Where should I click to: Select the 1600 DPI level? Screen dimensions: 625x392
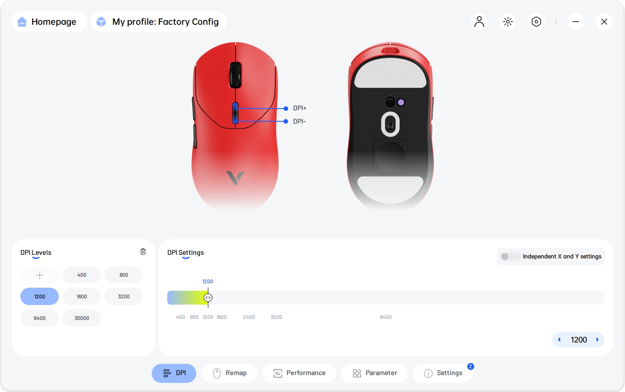82,297
